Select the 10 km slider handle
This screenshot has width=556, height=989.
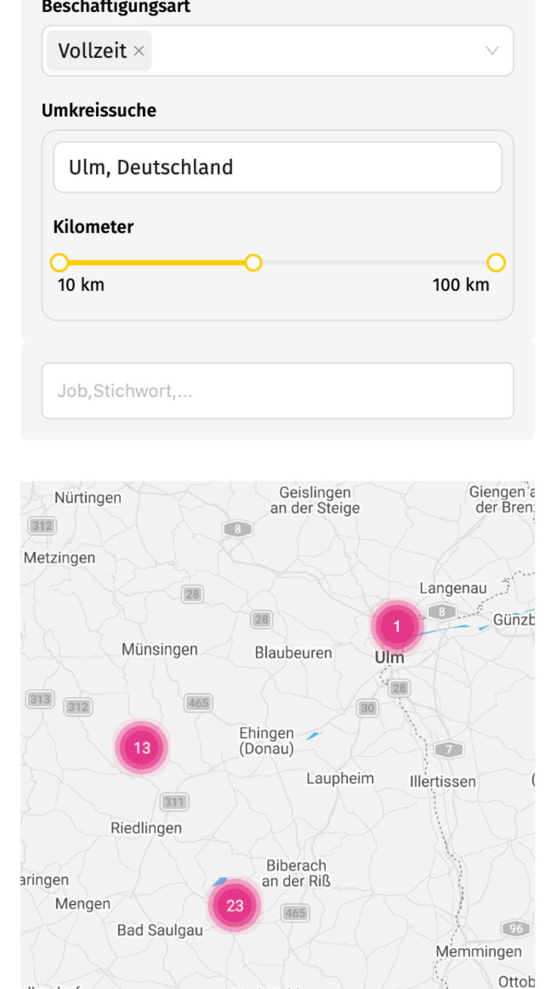click(x=59, y=263)
